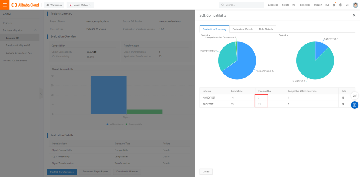360x177 pixels.
Task: Open Details for the Object Transformation row
Action: pos(166,163)
